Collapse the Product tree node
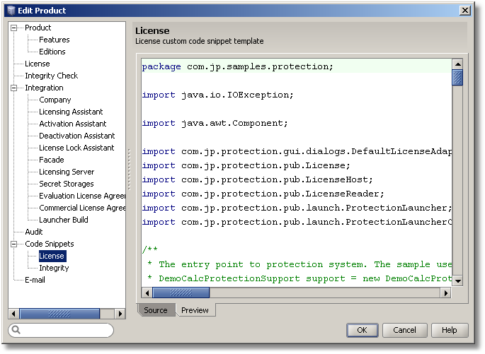Image resolution: width=485 pixels, height=354 pixels. [14, 28]
